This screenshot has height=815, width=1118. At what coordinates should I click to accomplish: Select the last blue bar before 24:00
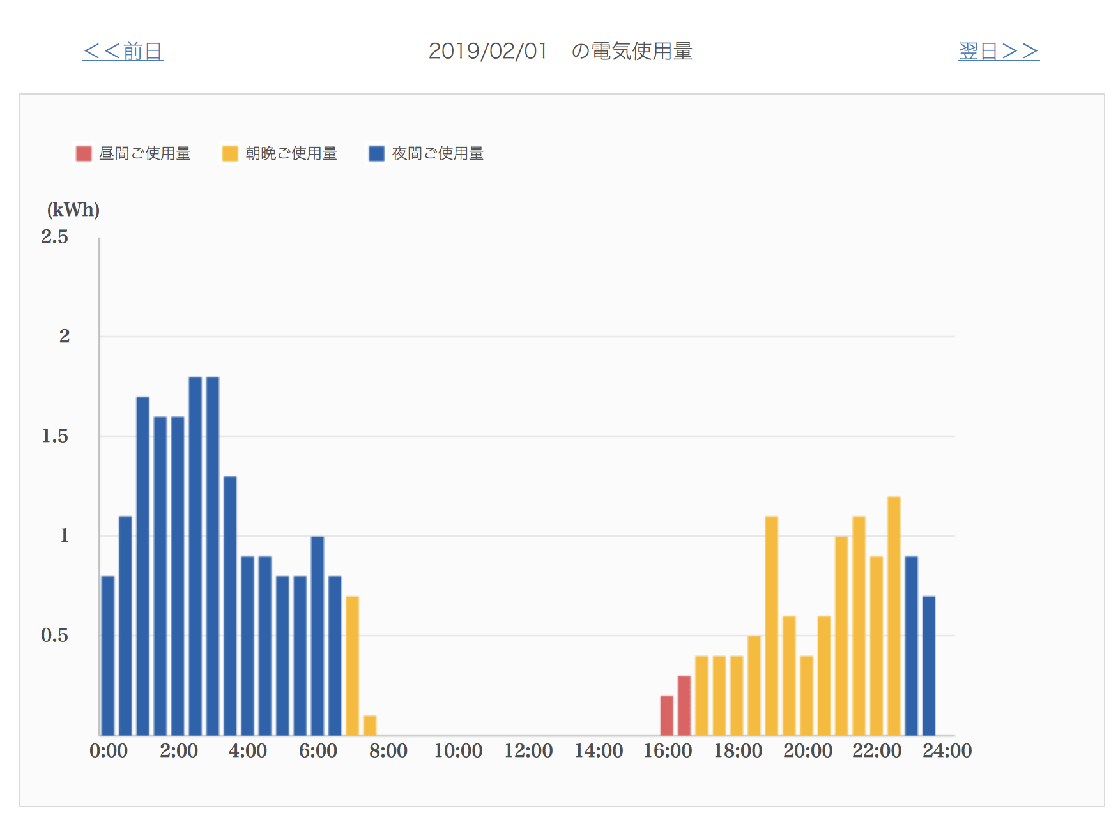point(929,666)
